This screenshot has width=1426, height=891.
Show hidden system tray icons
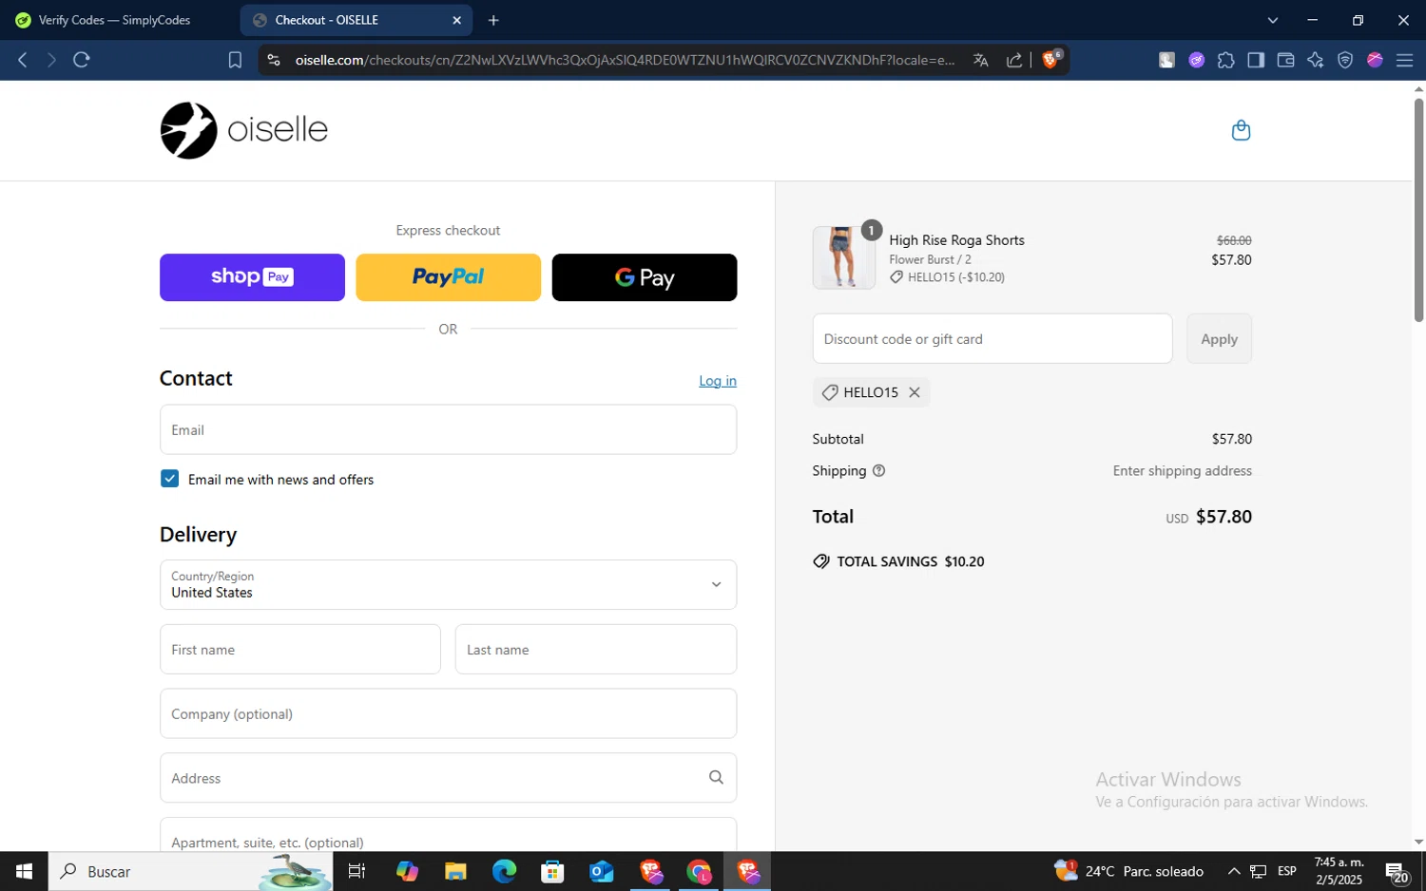(1234, 871)
